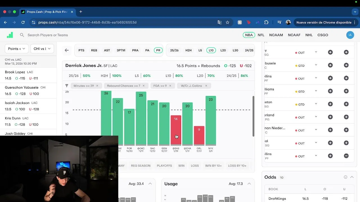Open the Odds info icon
Image resolution: width=360 pixels, height=202 pixels.
click(x=345, y=177)
